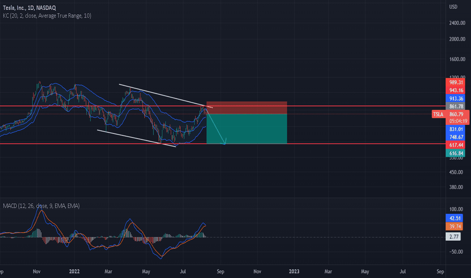
Task: Click the 1600.00 price scale tick
Action: (457, 59)
